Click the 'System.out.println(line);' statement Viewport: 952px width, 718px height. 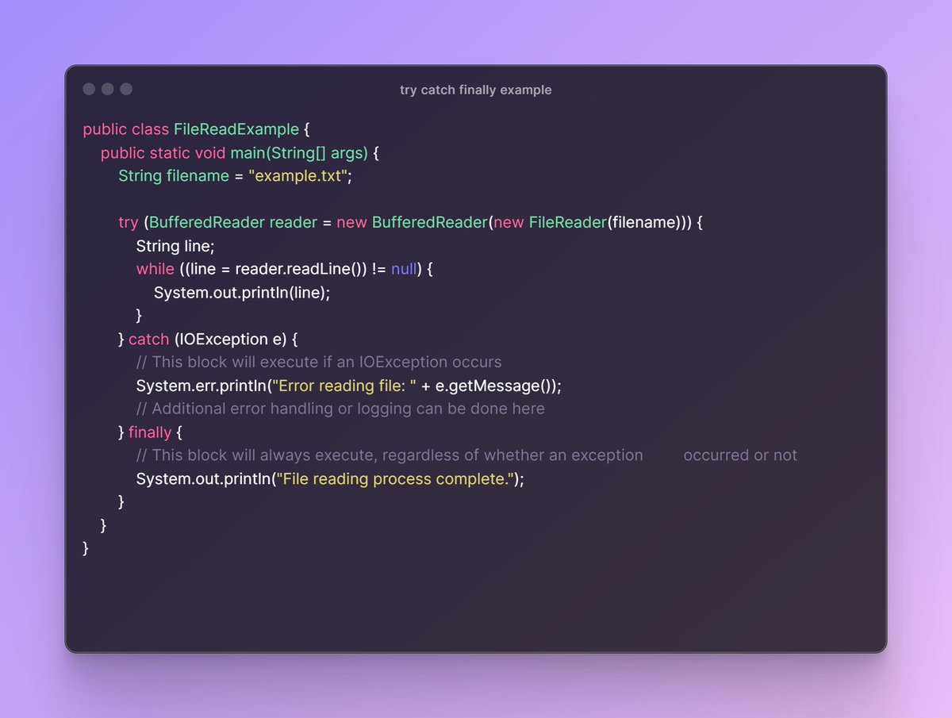(242, 293)
